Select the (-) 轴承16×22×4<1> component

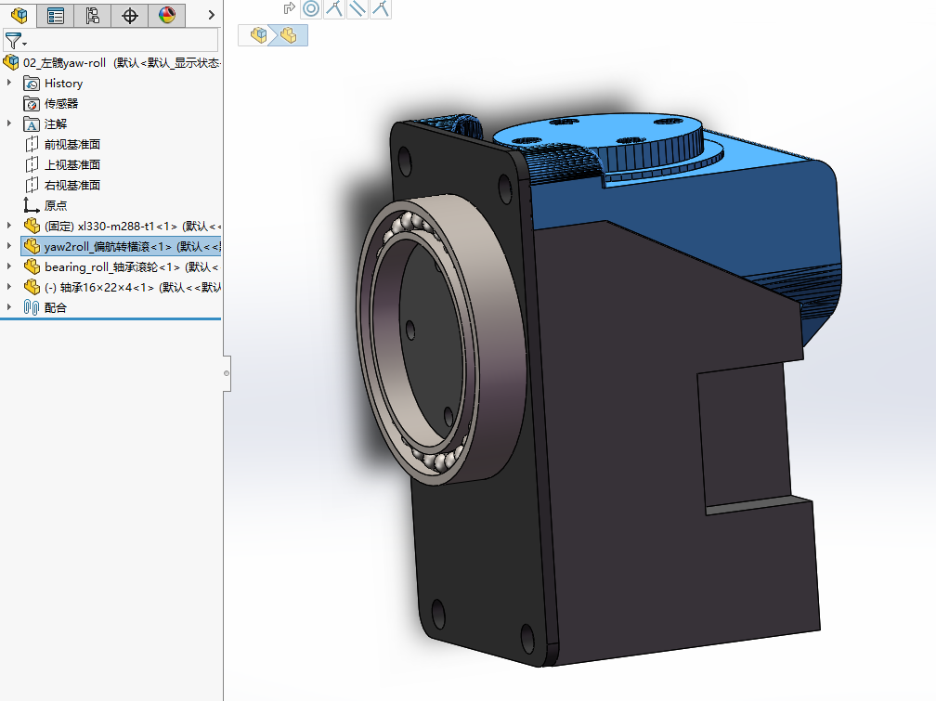click(x=133, y=287)
